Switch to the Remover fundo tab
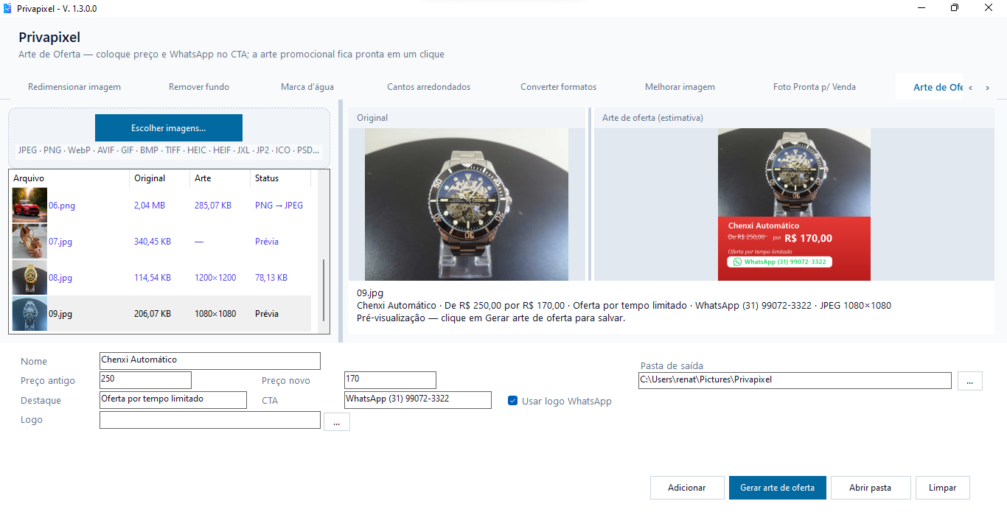1007x529 pixels. pos(199,87)
